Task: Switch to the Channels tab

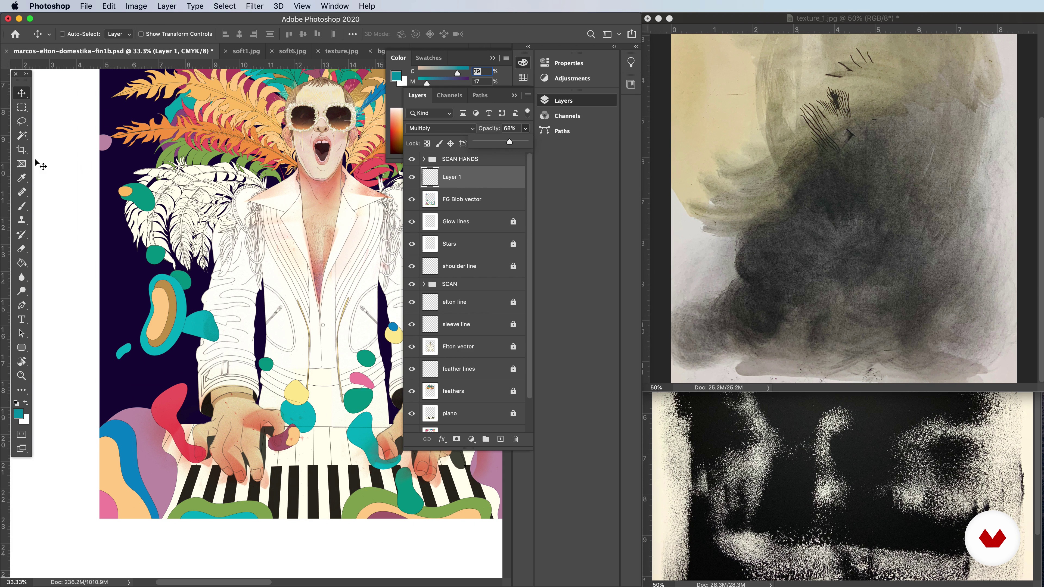Action: click(x=449, y=95)
